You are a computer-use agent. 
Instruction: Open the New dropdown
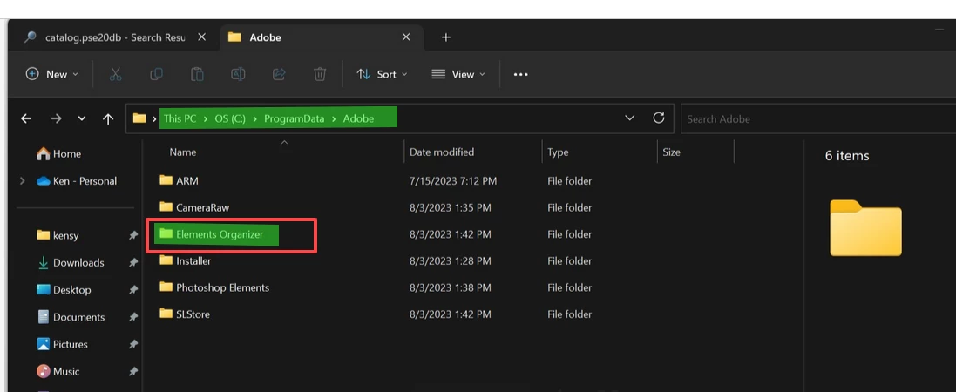click(51, 74)
